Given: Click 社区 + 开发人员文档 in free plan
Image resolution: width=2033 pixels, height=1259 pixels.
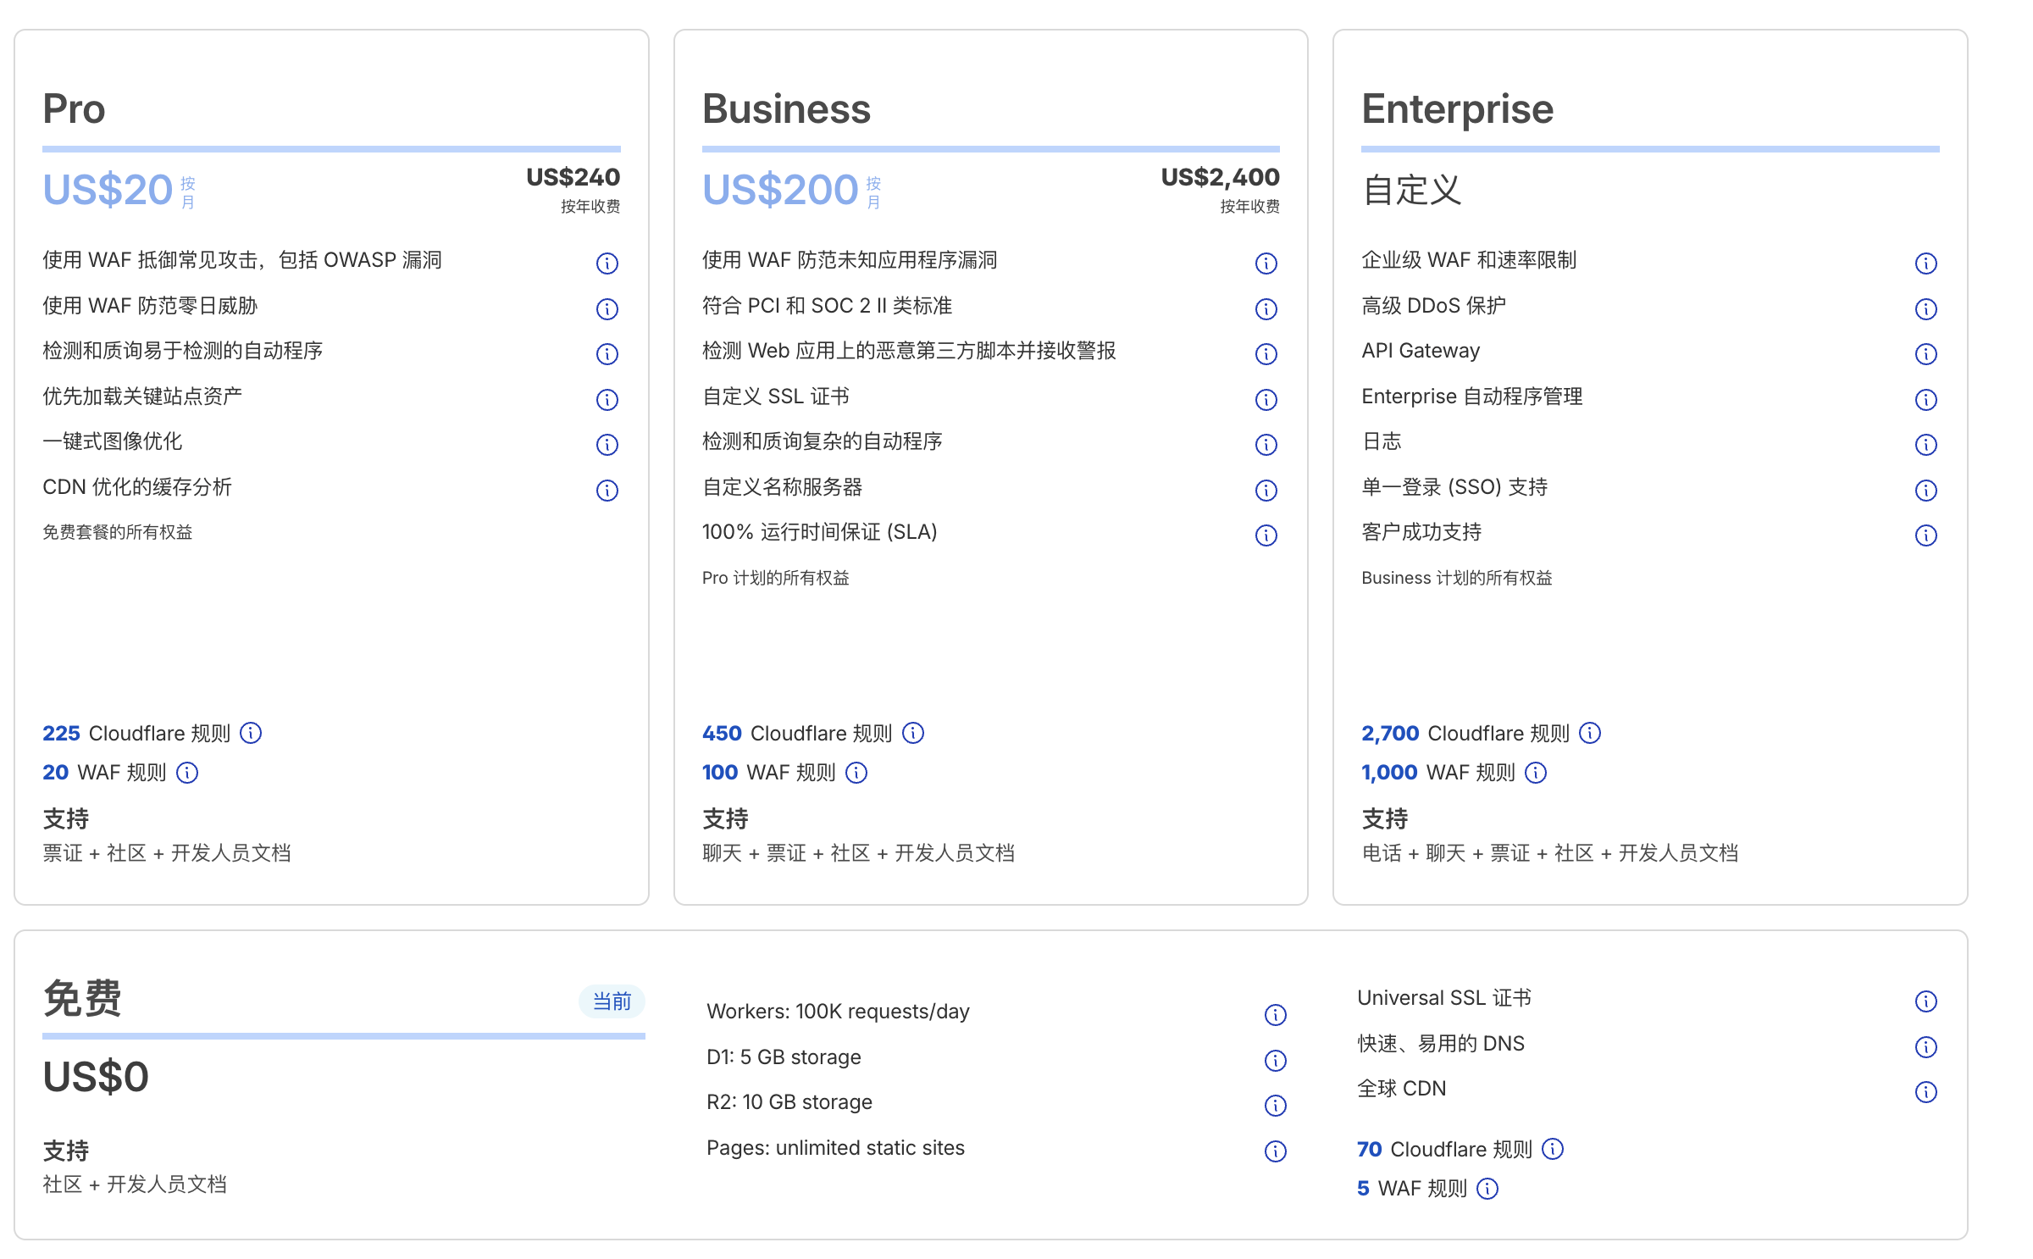Looking at the screenshot, I should 135,1184.
